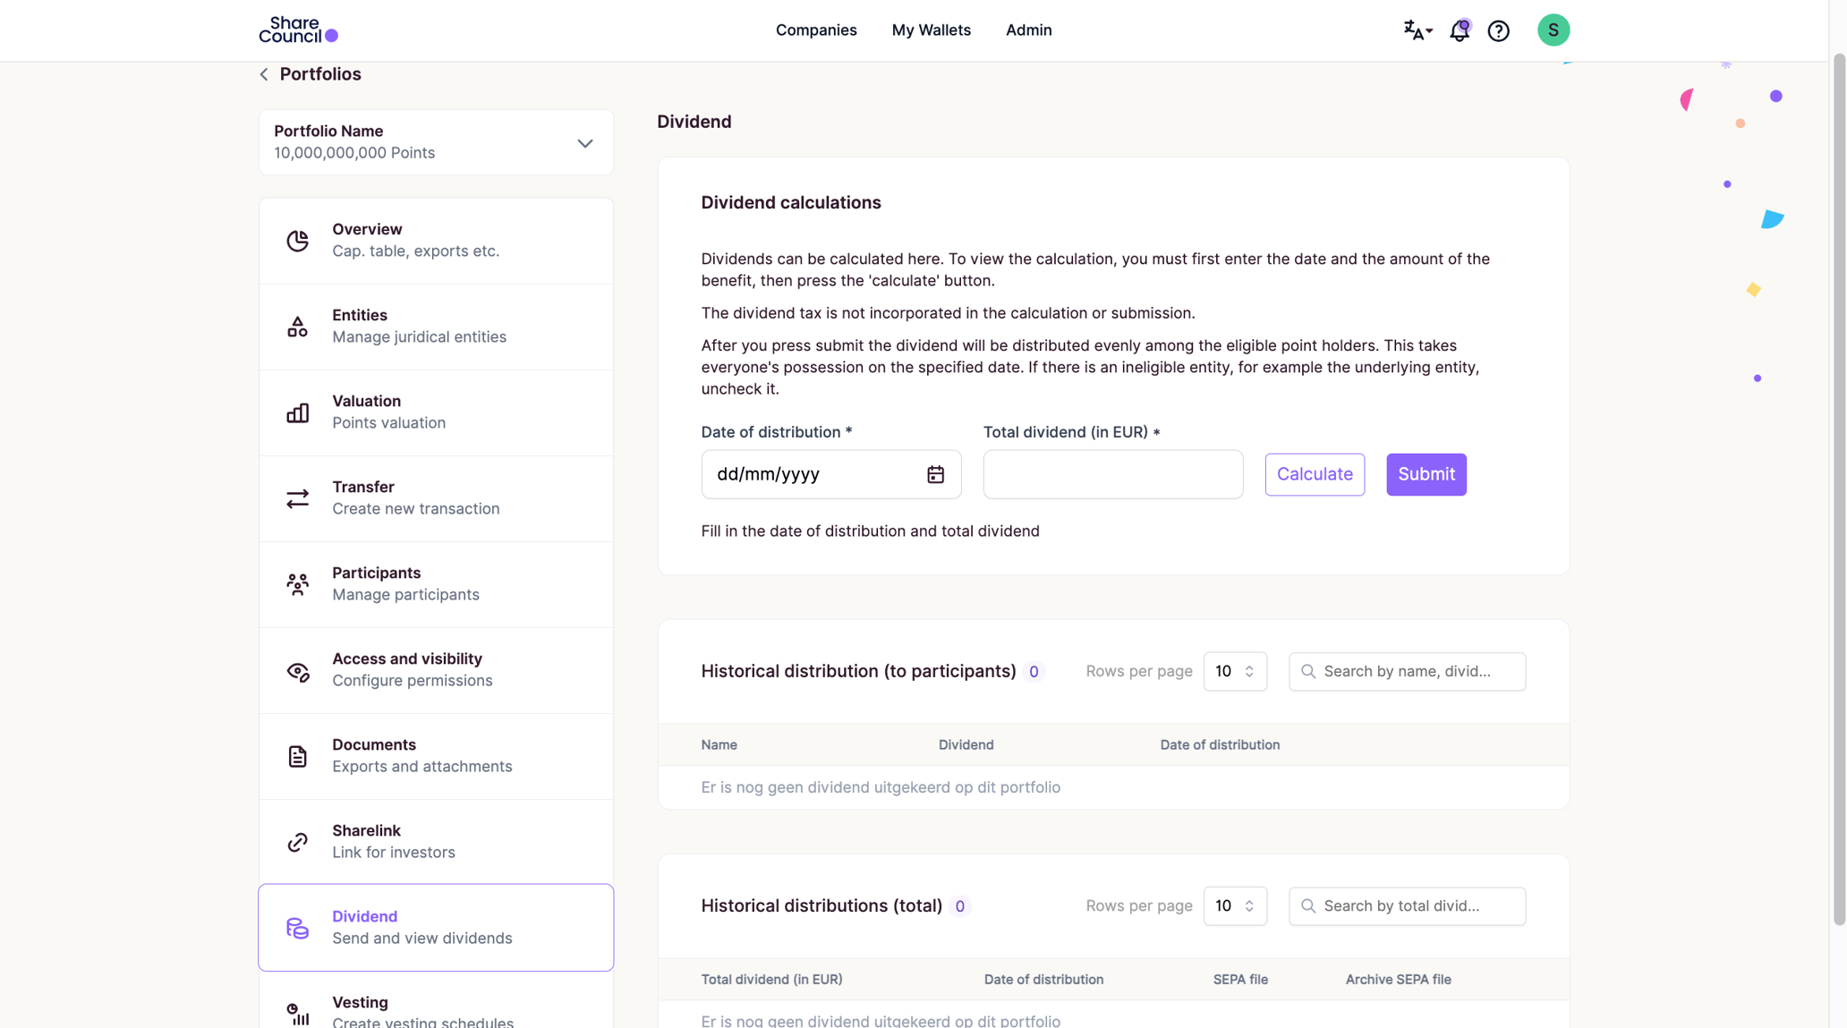The height and width of the screenshot is (1028, 1847).
Task: Open the help question mark icon
Action: coord(1499,30)
